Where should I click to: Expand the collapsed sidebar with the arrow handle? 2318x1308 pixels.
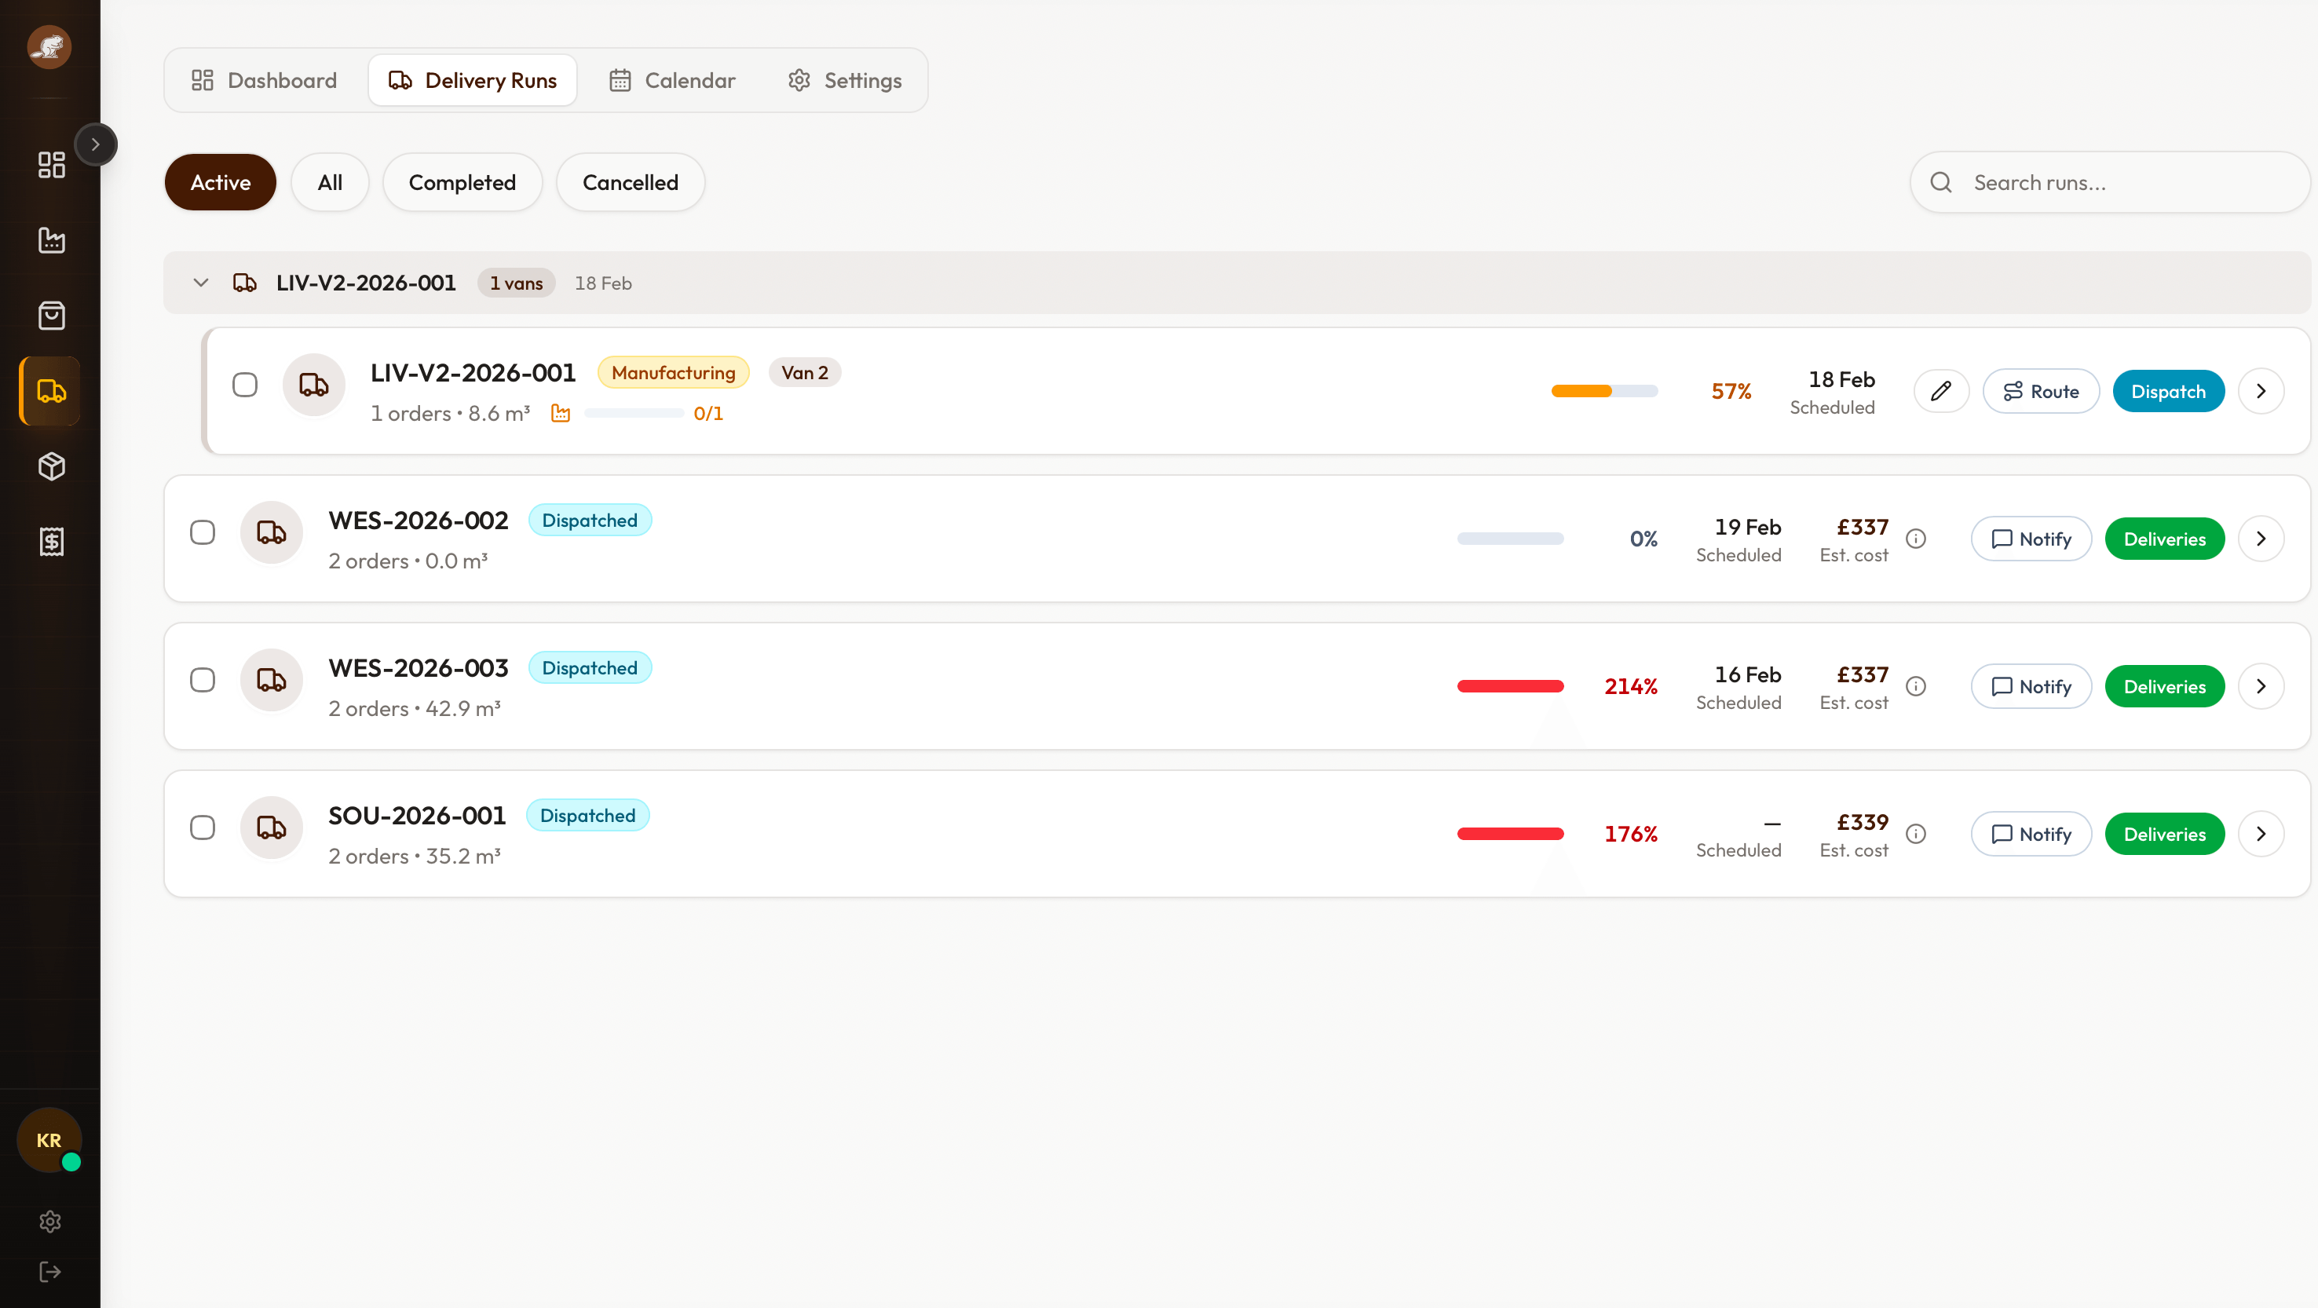click(97, 144)
